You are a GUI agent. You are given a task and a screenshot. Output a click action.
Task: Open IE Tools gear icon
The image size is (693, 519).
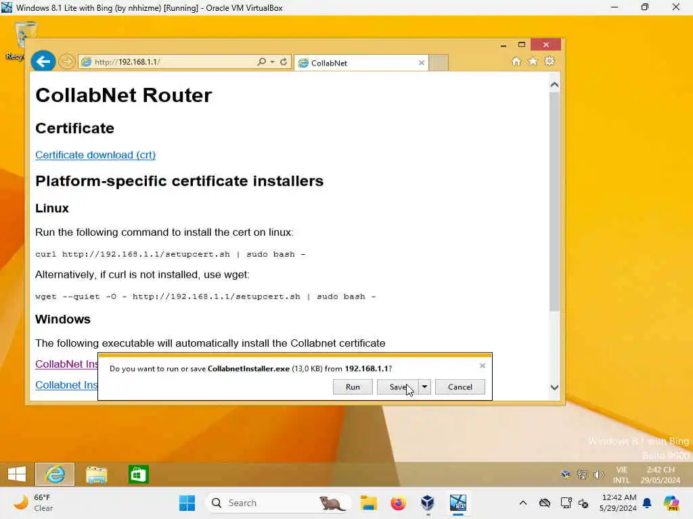click(550, 61)
